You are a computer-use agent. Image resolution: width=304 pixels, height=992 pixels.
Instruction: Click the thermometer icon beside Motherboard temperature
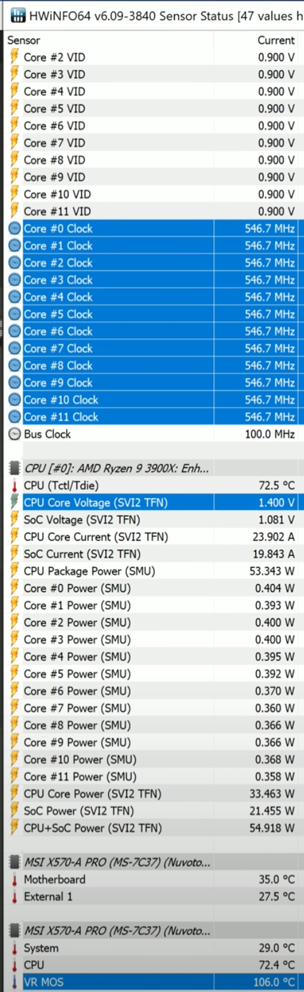pos(14,879)
